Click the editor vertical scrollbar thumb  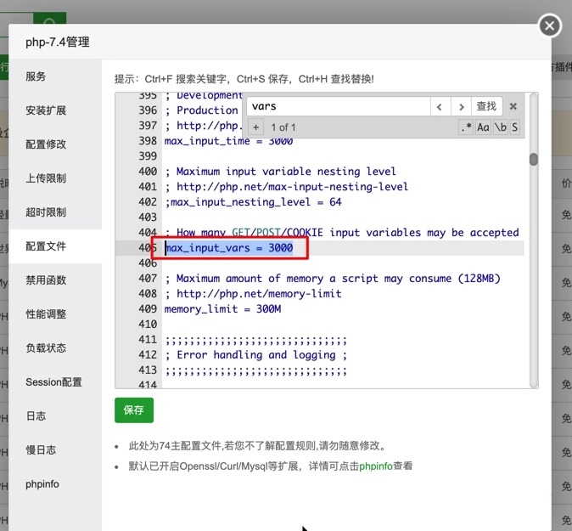tap(534, 159)
